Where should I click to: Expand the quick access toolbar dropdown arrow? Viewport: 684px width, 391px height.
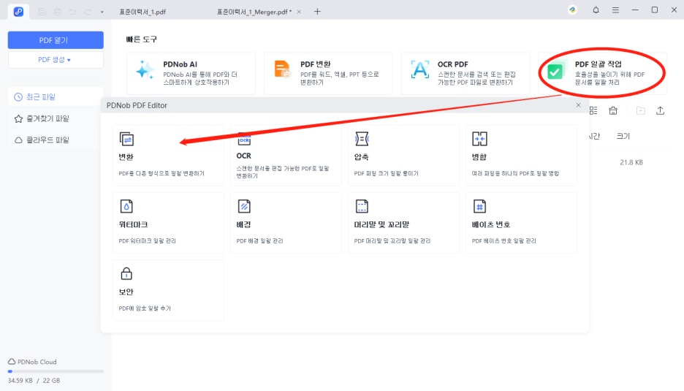click(102, 12)
